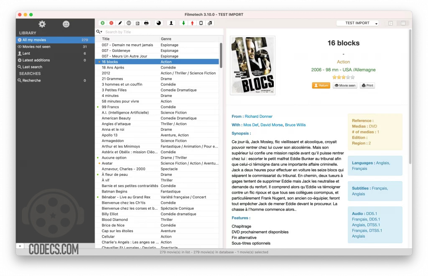Set rating with the fifth star

pos(353,77)
